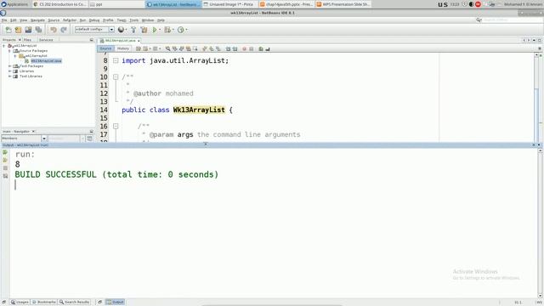Viewport: 544px width, 306px height.
Task: Switch editor to Source view
Action: click(105, 48)
